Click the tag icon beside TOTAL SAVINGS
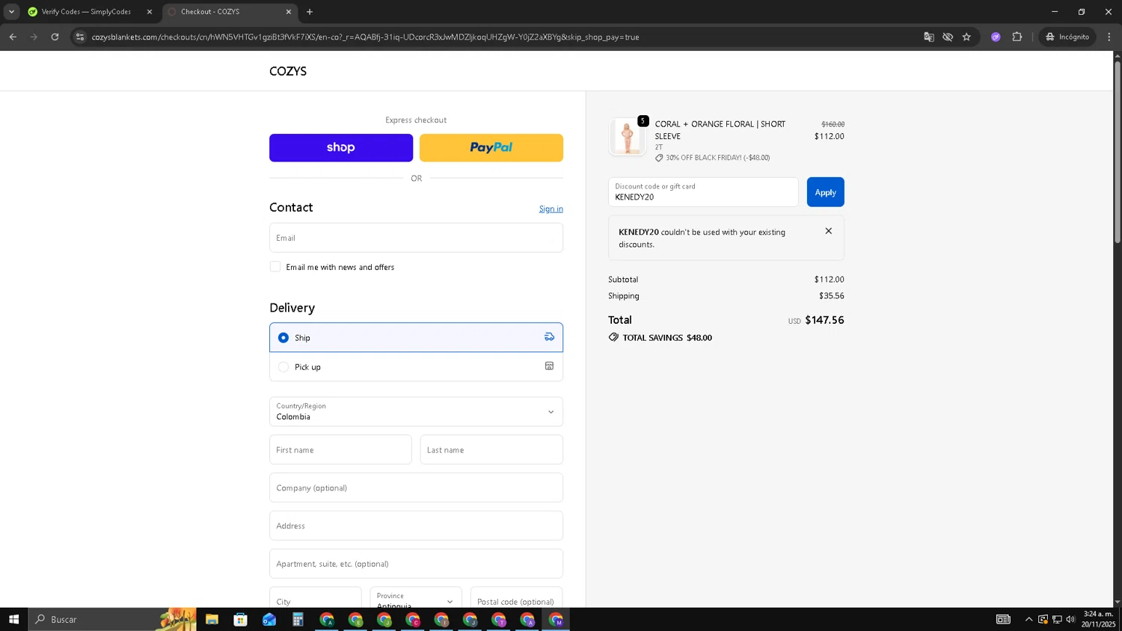1122x631 pixels. [x=613, y=337]
